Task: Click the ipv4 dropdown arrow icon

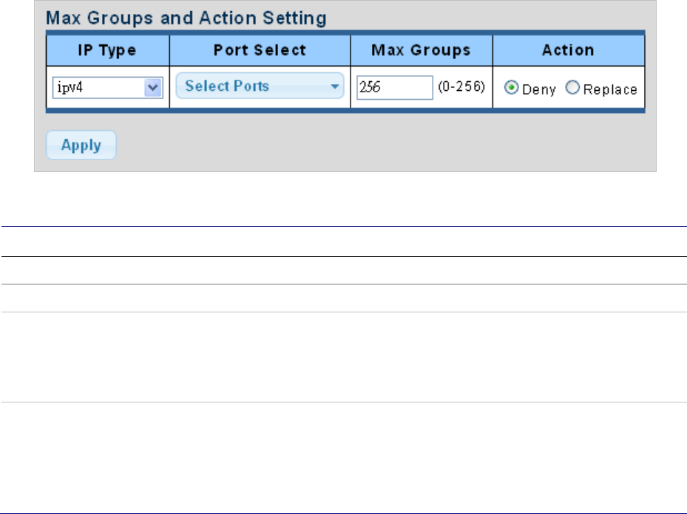Action: pyautogui.click(x=152, y=87)
